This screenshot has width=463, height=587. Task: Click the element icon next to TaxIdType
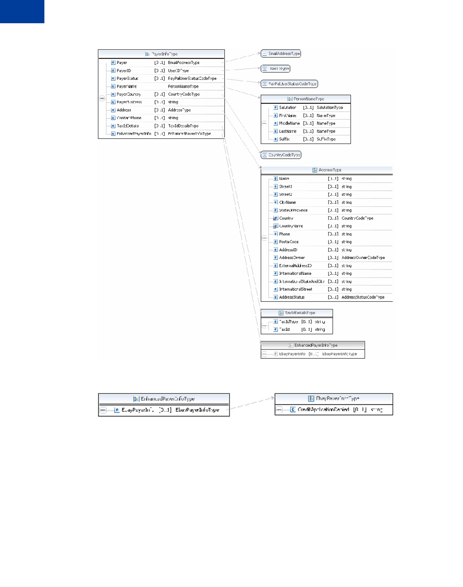275,322
